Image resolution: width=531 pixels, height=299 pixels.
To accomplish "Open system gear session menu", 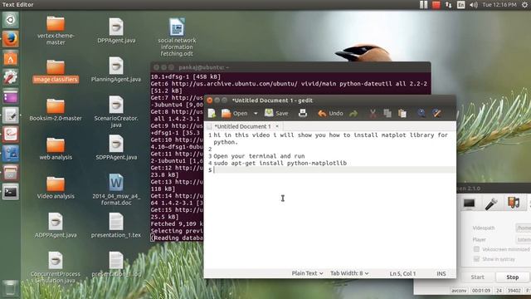I will click(x=524, y=5).
